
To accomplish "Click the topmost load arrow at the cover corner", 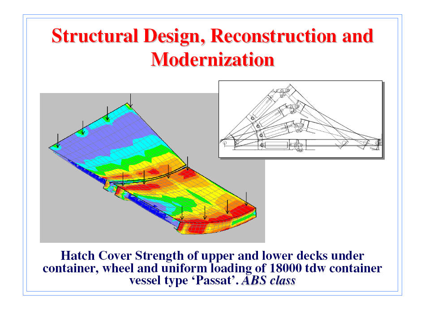I will coord(130,100).
